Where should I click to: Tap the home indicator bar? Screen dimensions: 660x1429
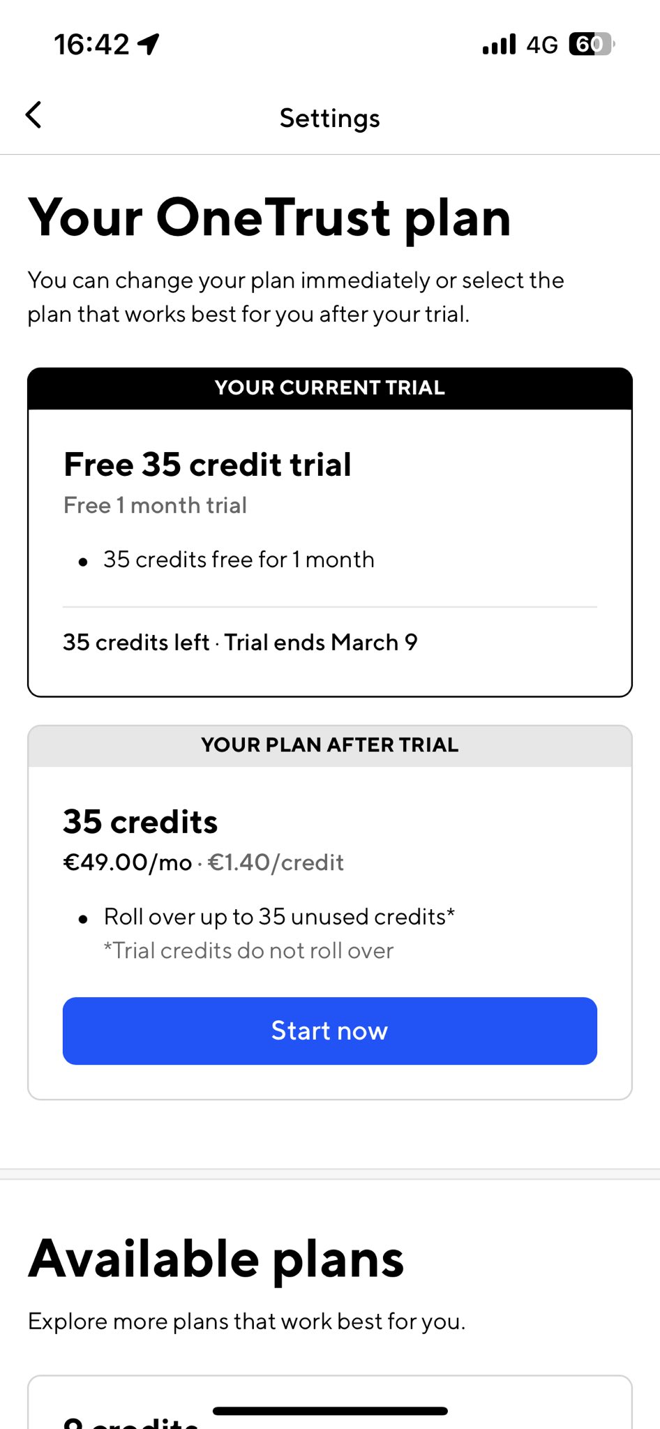coord(330,1411)
